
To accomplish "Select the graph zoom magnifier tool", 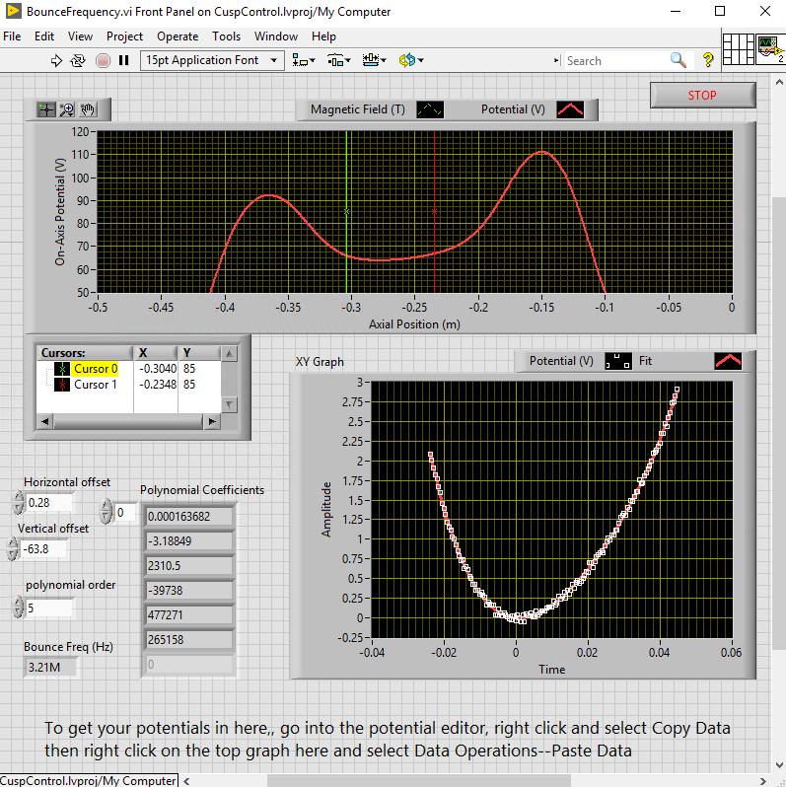I will 67,109.
